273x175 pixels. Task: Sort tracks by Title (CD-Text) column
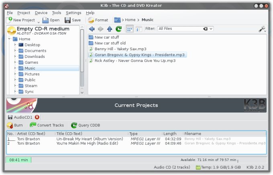(x=92, y=134)
